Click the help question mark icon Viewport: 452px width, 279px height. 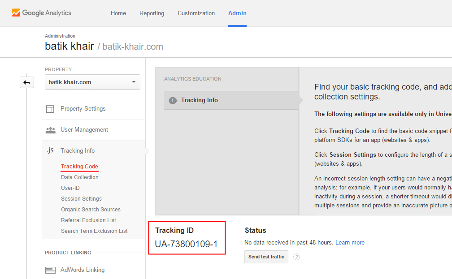pyautogui.click(x=297, y=257)
